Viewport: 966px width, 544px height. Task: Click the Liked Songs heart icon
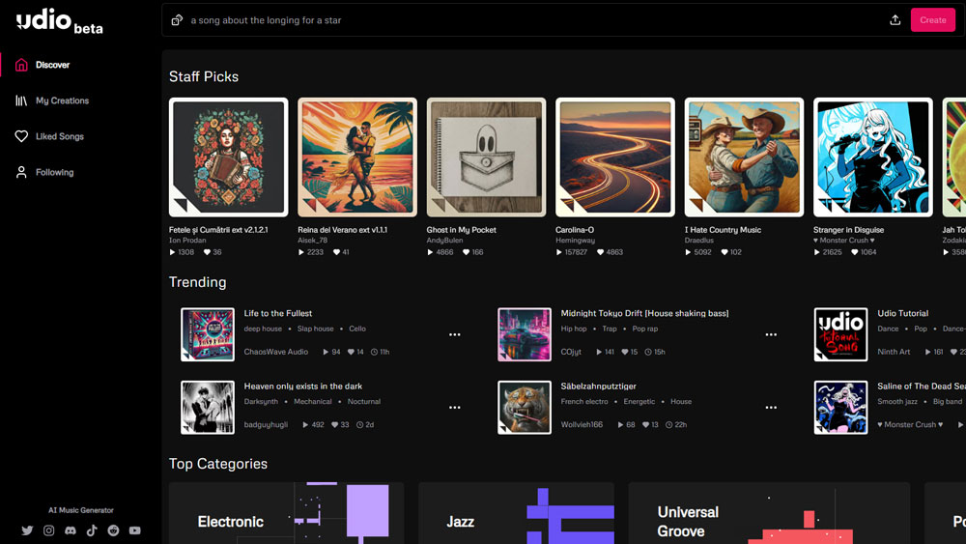tap(21, 136)
